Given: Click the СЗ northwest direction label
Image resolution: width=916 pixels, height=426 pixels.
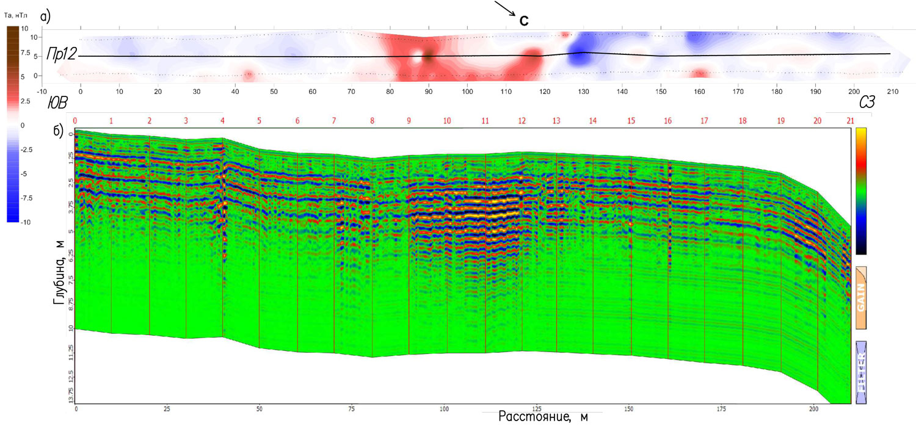Looking at the screenshot, I should pos(867,101).
